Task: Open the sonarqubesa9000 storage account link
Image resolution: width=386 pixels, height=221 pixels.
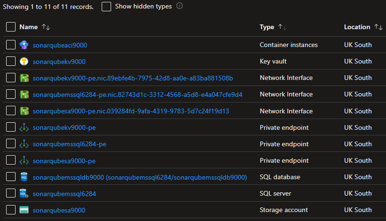Action: tap(59, 210)
